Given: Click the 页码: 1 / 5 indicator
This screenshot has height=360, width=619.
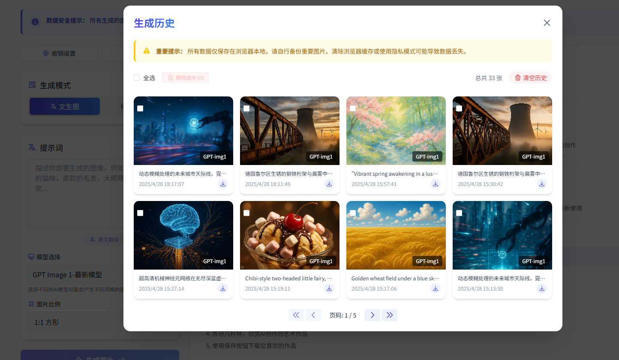Looking at the screenshot, I should click(343, 315).
